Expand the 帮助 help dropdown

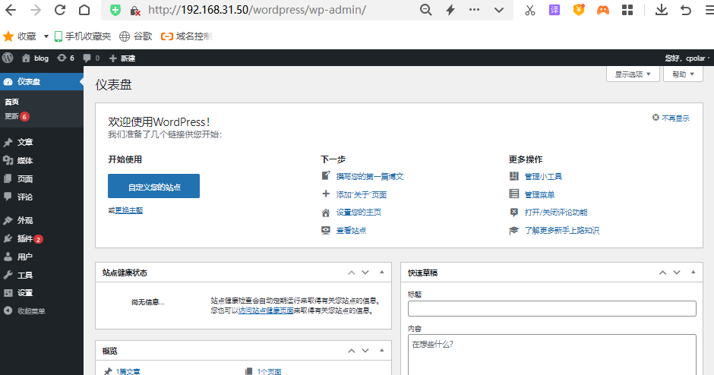click(x=683, y=74)
